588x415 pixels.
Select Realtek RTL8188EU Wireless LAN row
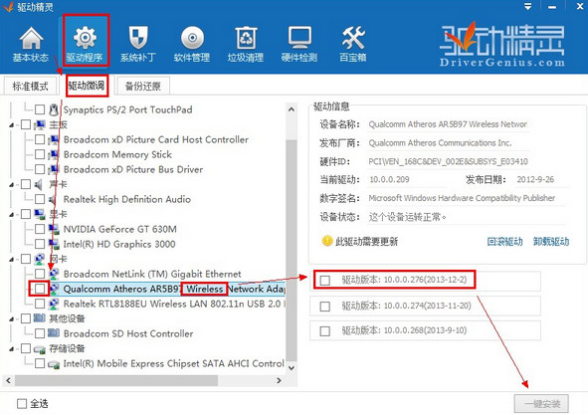[174, 304]
